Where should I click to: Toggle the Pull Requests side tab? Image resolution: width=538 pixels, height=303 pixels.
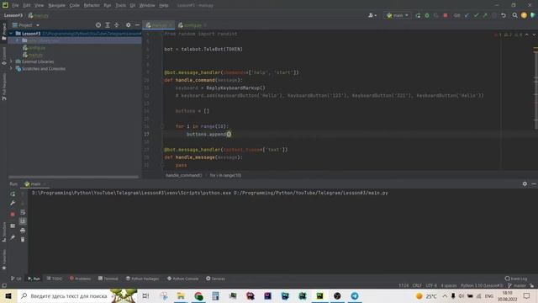tap(4, 87)
